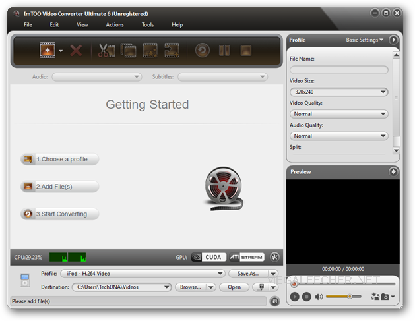Screen dimensions: 415x321
Task: Open the settings wrench icon beside ATI Stream
Action: point(274,257)
